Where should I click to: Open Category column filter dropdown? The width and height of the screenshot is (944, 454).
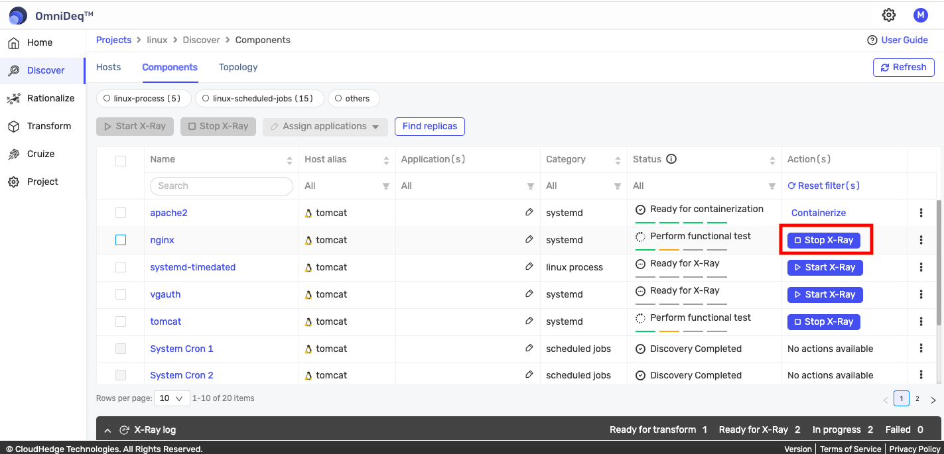pos(618,186)
